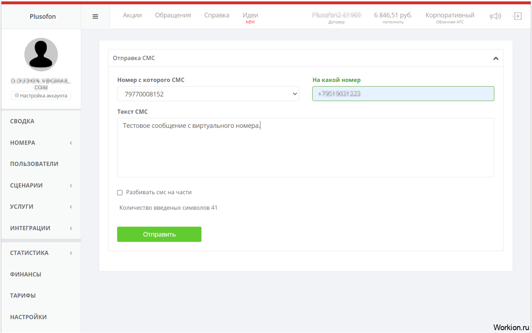Viewport: 532px width, 333px height.
Task: Open sender number dropdown 79770008152
Action: (x=208, y=94)
